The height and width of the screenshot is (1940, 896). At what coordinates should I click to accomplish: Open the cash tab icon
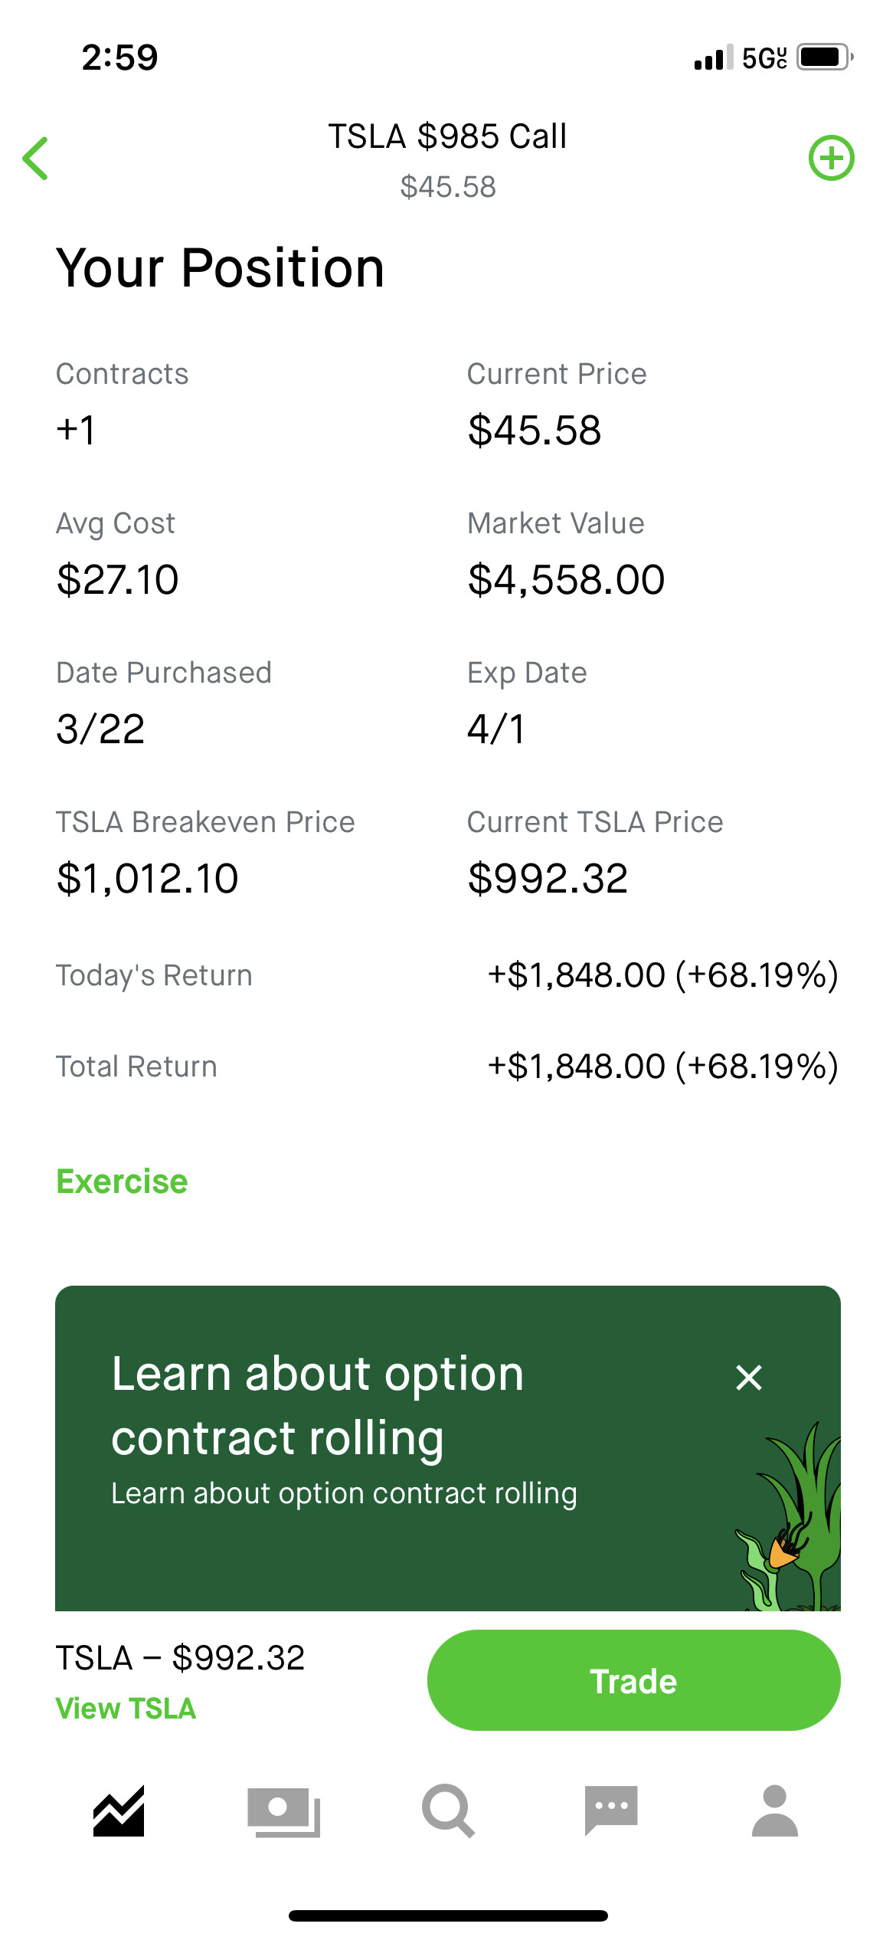pyautogui.click(x=283, y=1812)
